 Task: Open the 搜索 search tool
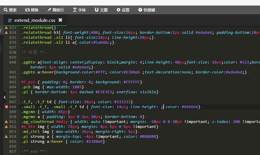pos(10,10)
